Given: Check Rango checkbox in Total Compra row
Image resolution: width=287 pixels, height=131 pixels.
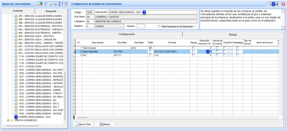Looking at the screenshot, I should pyautogui.click(x=193, y=48).
